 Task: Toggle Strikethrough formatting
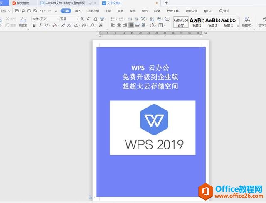click(54, 25)
